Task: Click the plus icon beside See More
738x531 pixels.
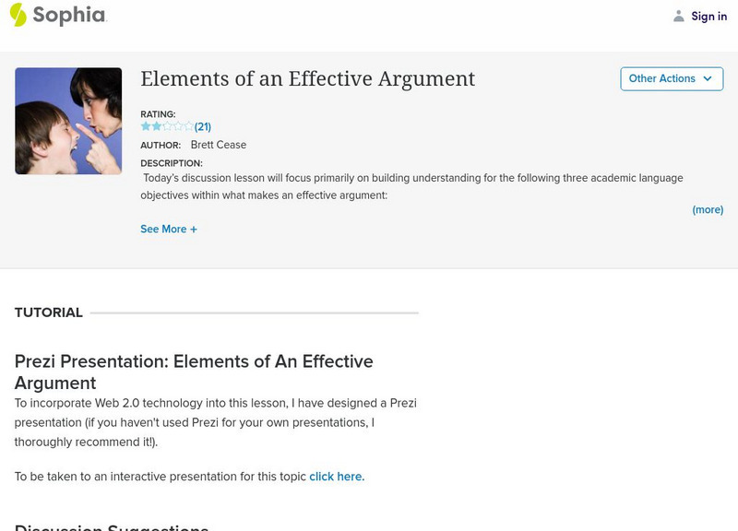Action: point(194,230)
